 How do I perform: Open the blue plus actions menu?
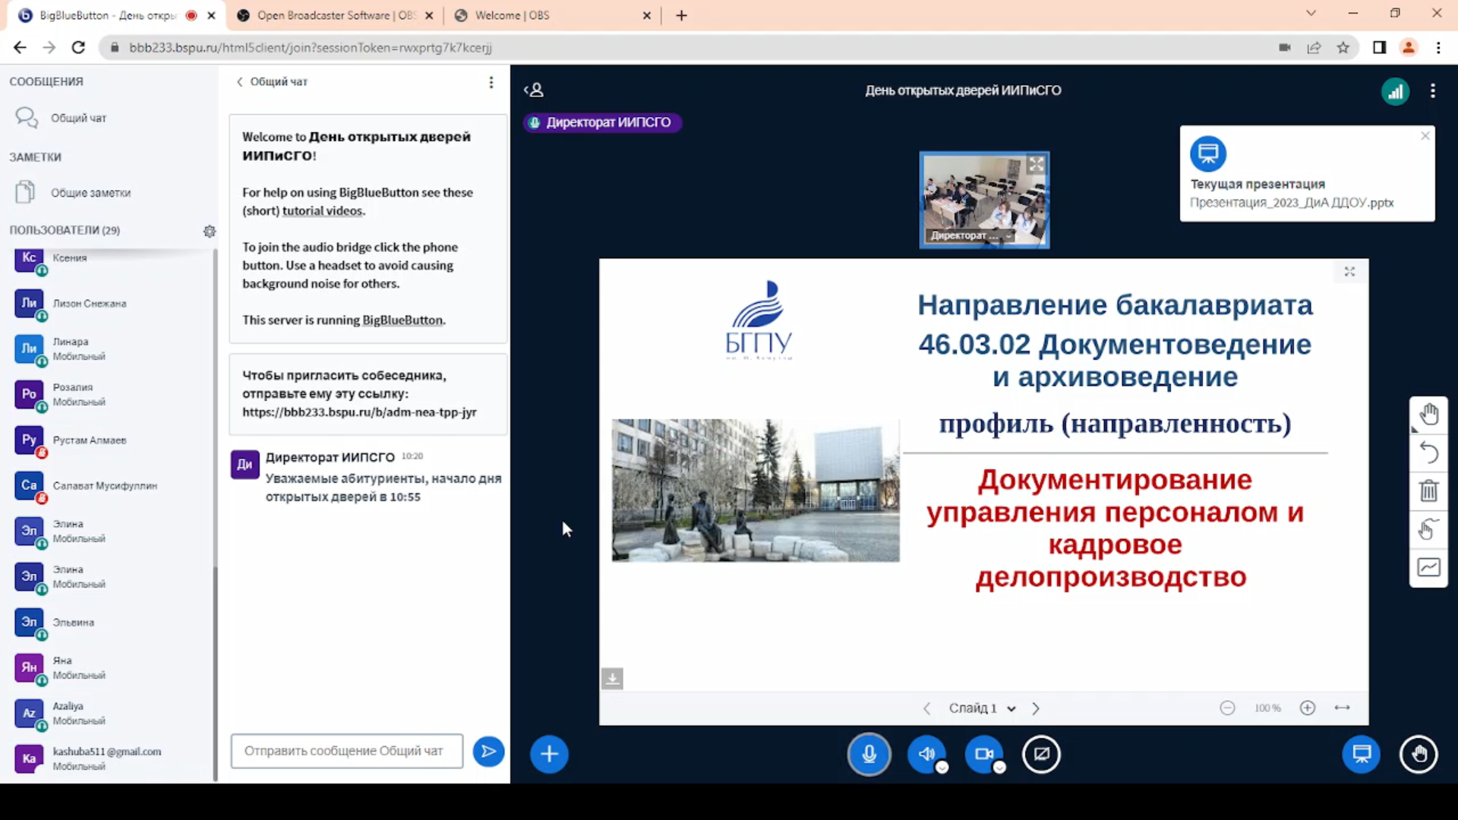[x=549, y=754]
